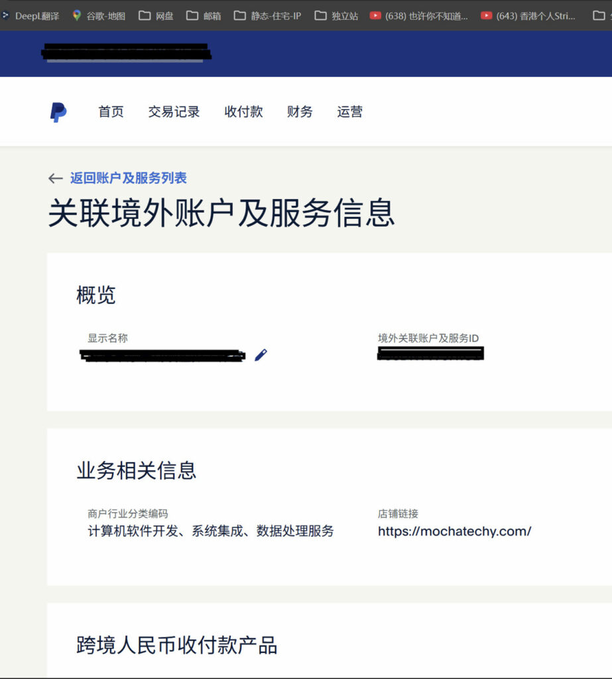Open the DeepL翻译 bookmark
This screenshot has height=679, width=612.
[x=31, y=15]
